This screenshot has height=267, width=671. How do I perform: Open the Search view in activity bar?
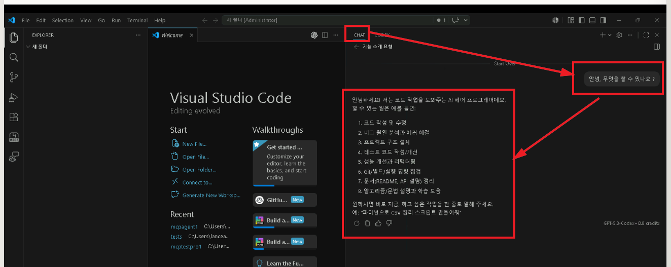tap(14, 57)
